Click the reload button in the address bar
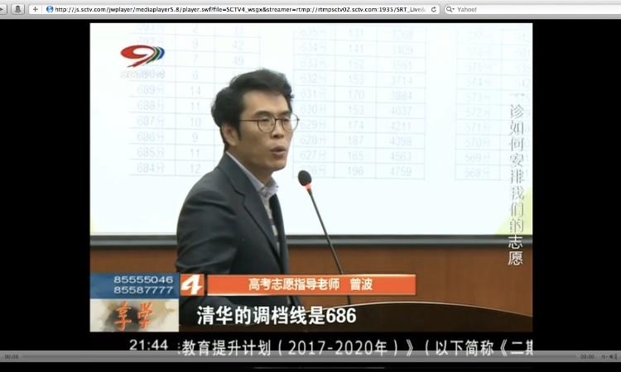Image resolution: width=621 pixels, height=372 pixels. click(433, 9)
